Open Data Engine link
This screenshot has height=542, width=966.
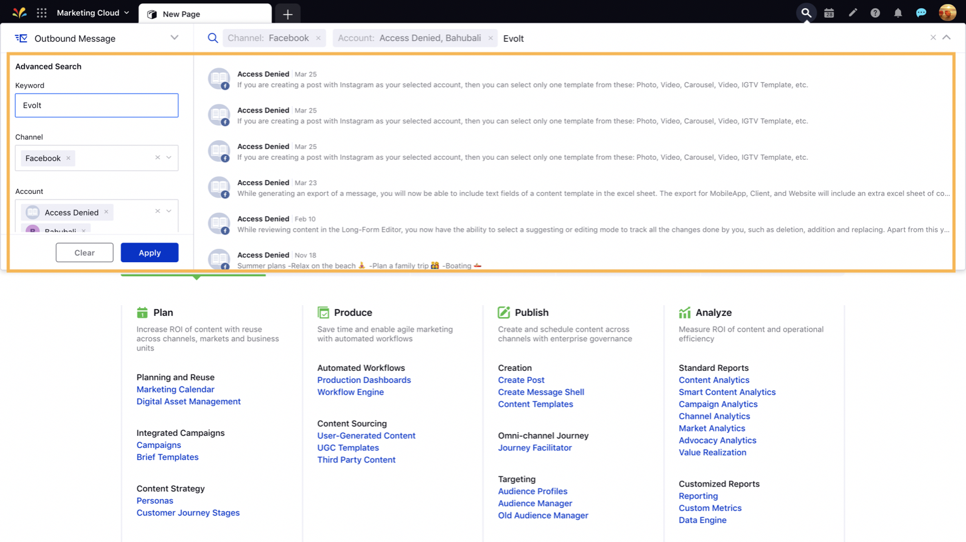pyautogui.click(x=702, y=521)
